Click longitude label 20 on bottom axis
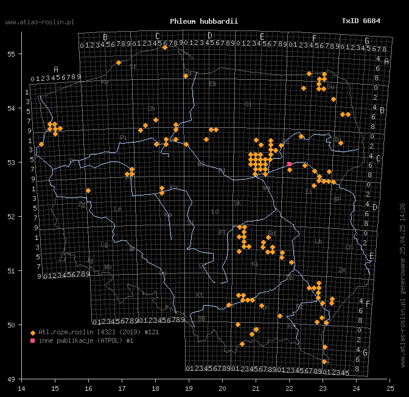 222,388
